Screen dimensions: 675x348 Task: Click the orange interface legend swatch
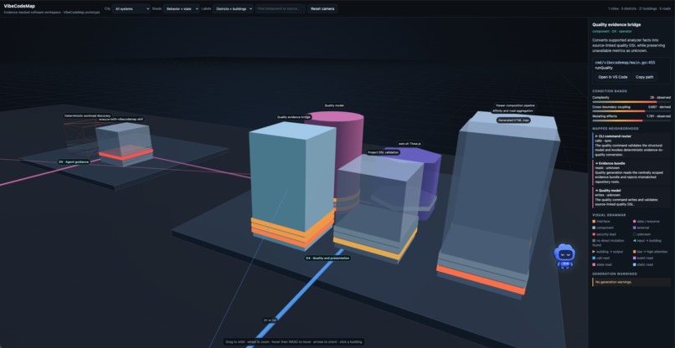pyautogui.click(x=594, y=222)
